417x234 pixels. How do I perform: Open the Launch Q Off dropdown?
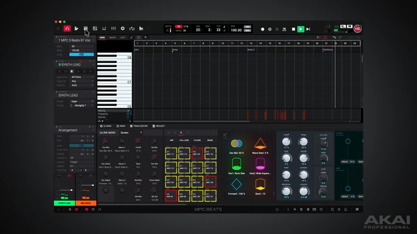pyautogui.click(x=81, y=158)
